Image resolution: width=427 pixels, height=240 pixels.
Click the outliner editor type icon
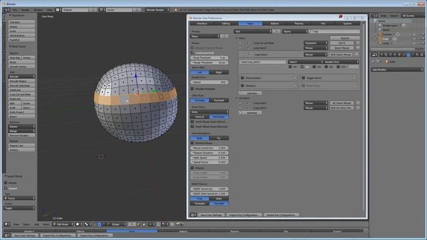click(375, 15)
